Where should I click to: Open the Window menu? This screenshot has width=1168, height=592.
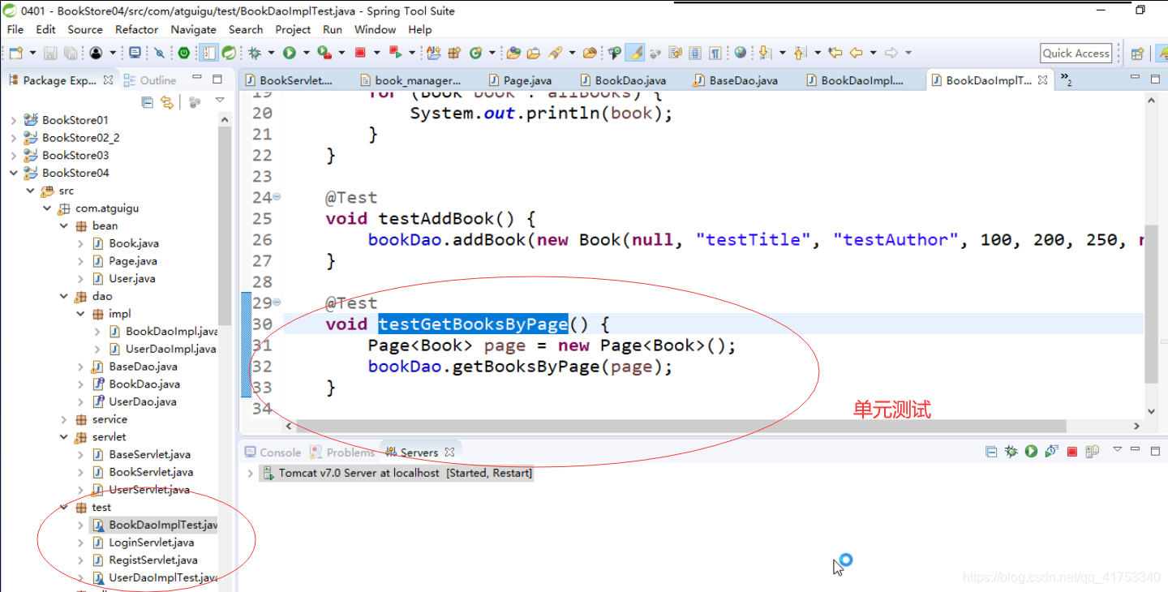point(375,29)
